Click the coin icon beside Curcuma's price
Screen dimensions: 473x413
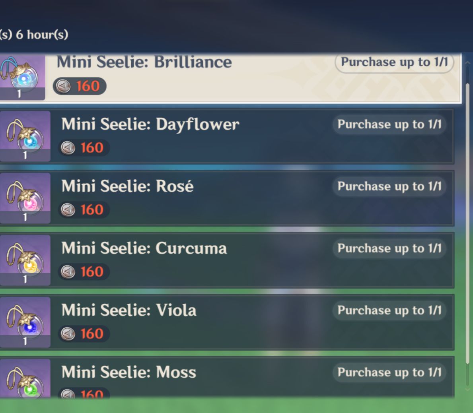(x=68, y=272)
